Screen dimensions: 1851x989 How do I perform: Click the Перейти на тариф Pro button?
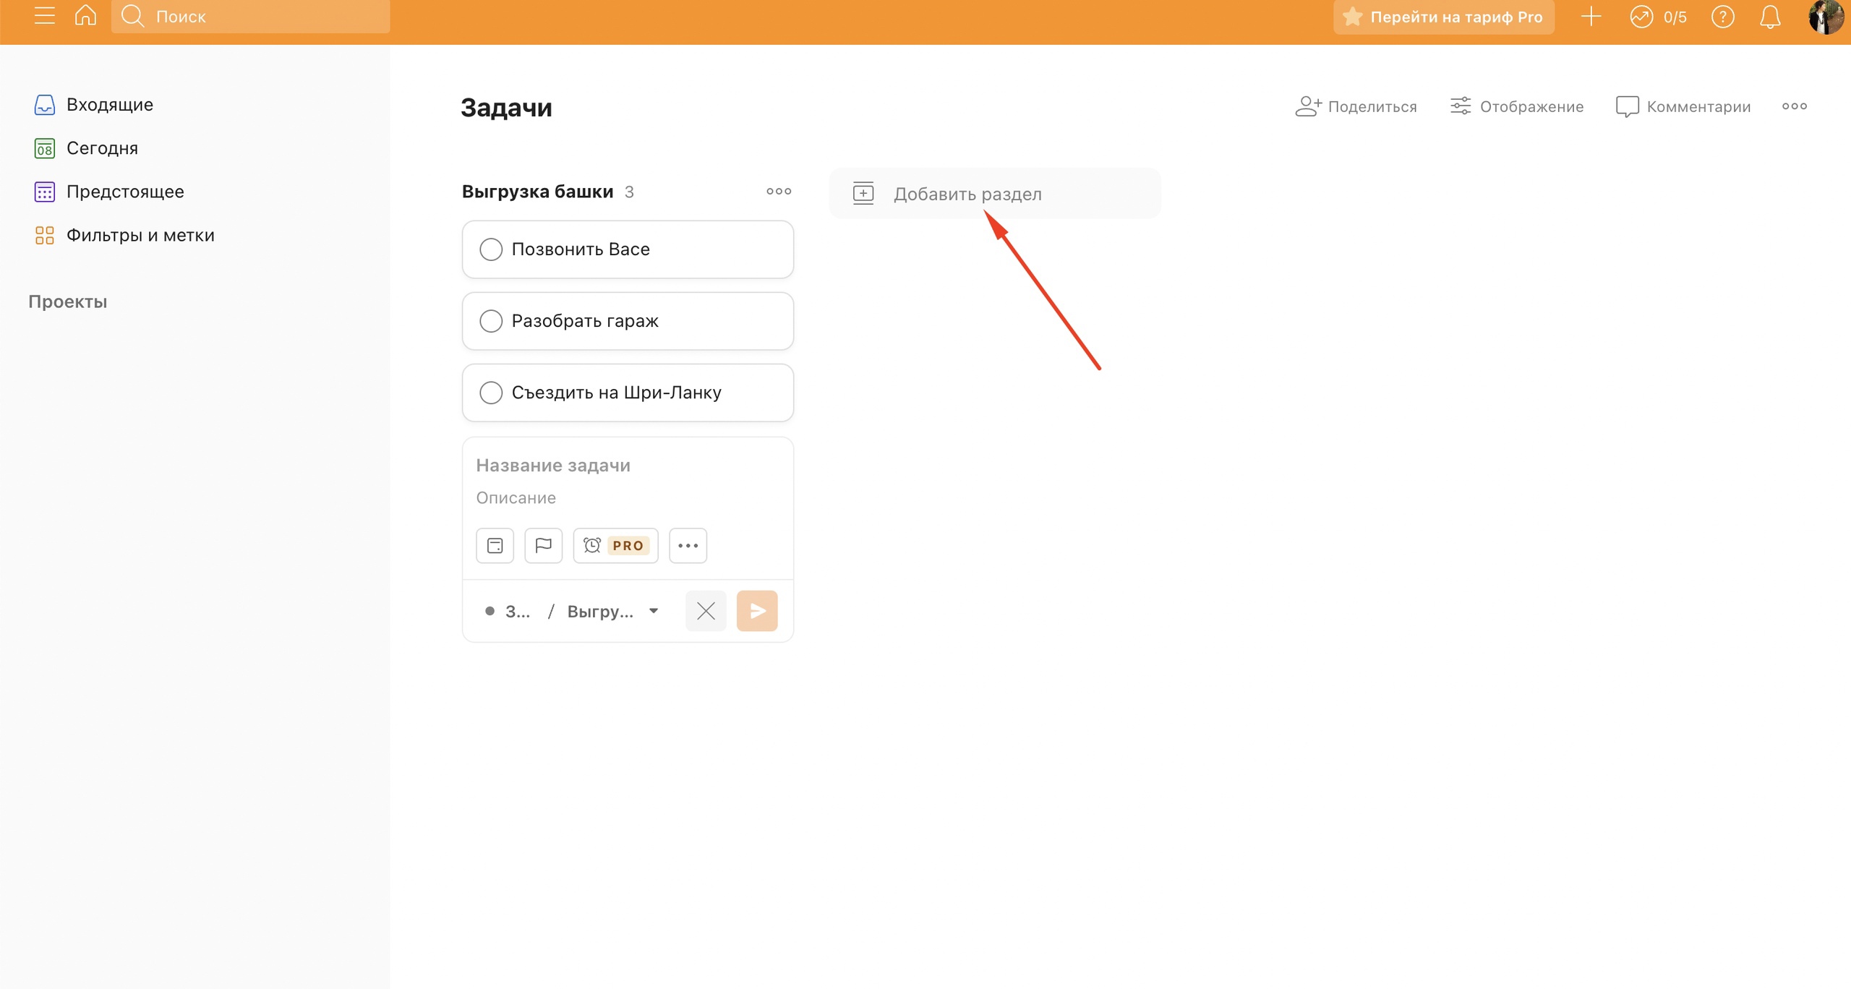point(1443,17)
